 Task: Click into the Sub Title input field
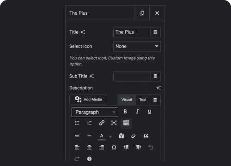[132, 76]
